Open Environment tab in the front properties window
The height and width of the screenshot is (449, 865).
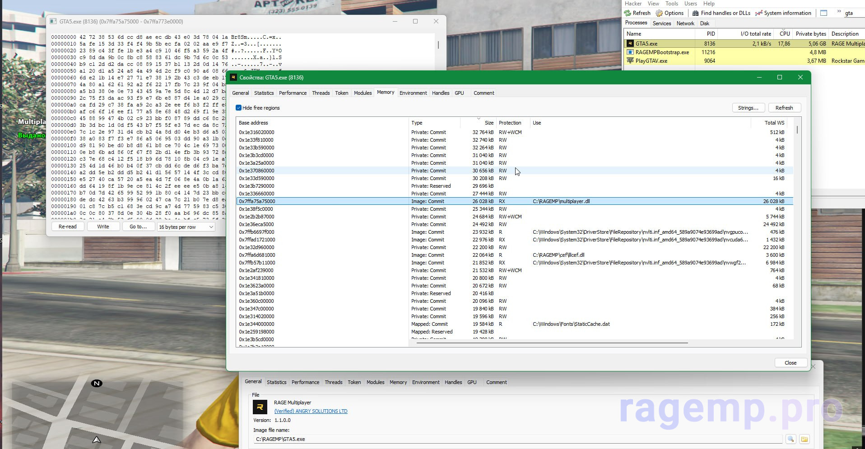pos(413,93)
